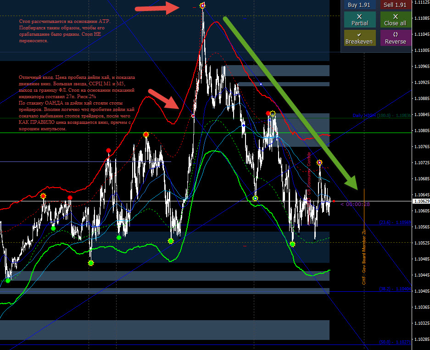Click the Fibonacci (23.6) - 1.10569 label
This screenshot has height=350, width=430.
click(x=395, y=222)
